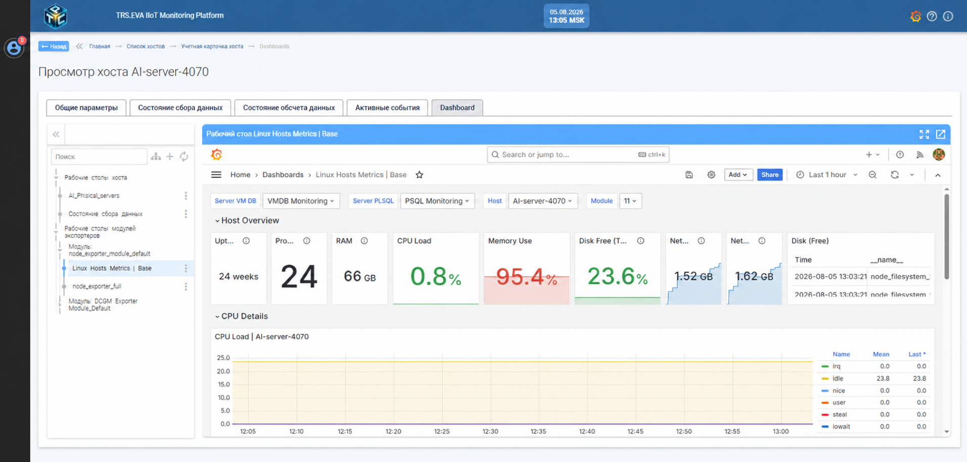Open the Общие параметры tab
Viewport: 967px width, 462px height.
(x=86, y=108)
